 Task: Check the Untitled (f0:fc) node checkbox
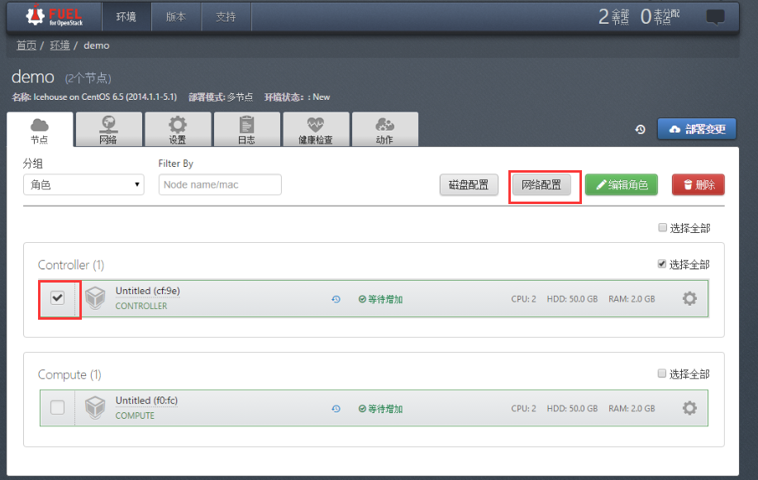[58, 407]
